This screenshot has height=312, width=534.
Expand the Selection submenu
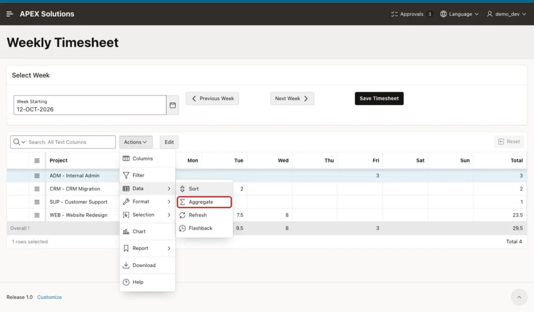[x=147, y=215]
